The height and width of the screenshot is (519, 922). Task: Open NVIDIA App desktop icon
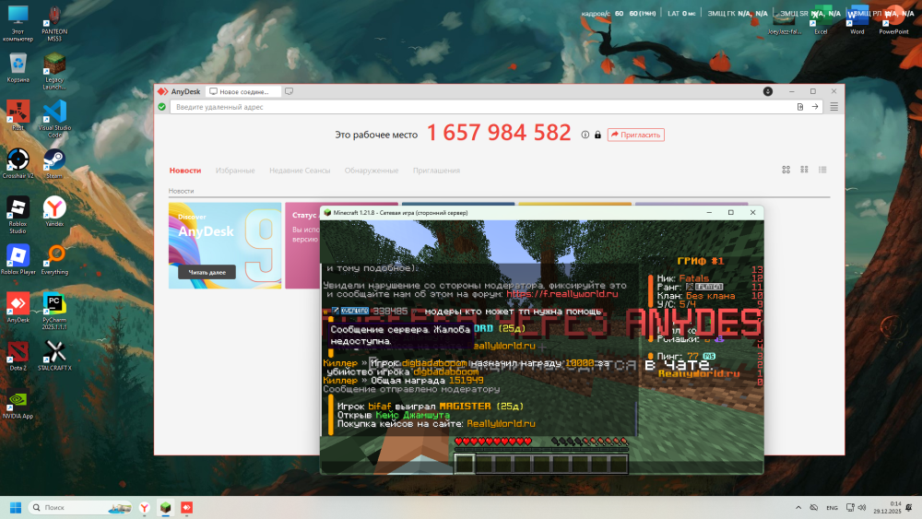pyautogui.click(x=18, y=405)
